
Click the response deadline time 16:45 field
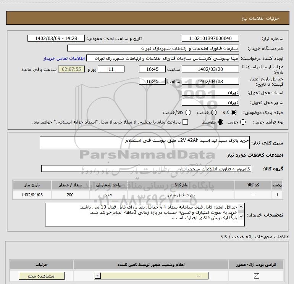click(152, 69)
